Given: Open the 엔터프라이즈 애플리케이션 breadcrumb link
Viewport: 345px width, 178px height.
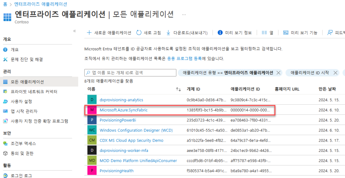Looking at the screenshot, I should coord(41,4).
